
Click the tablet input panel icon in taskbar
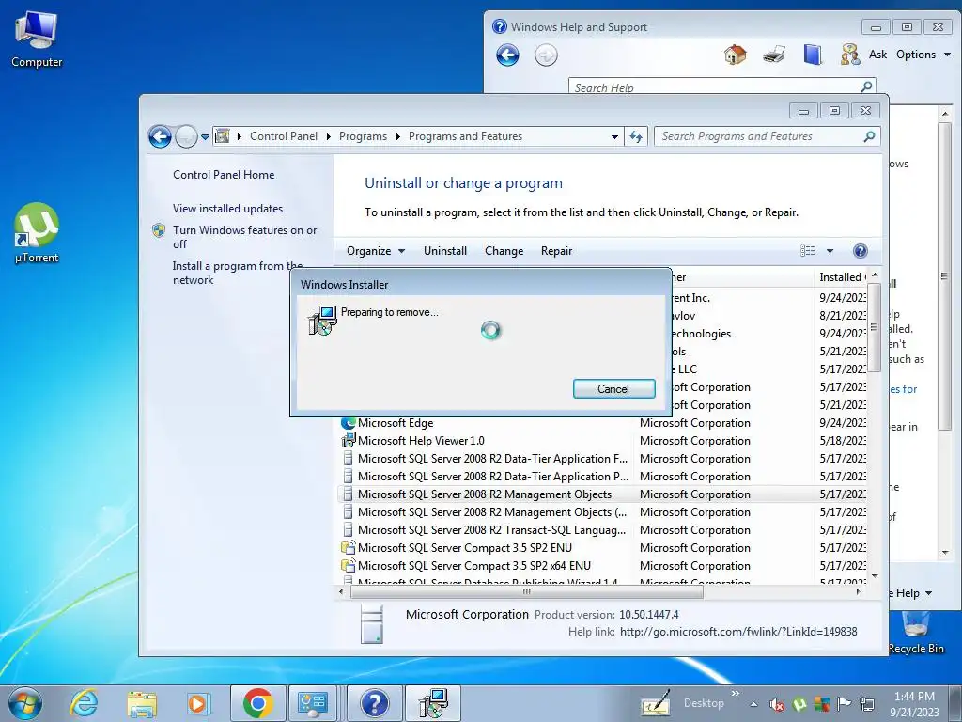point(655,703)
